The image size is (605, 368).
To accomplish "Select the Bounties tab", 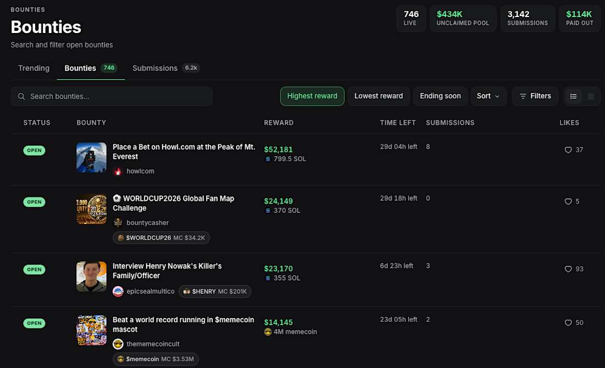I will (x=91, y=68).
